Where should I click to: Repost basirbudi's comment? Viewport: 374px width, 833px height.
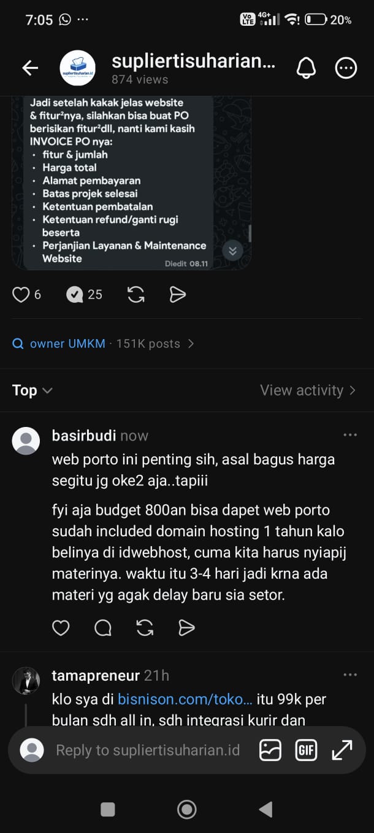click(145, 627)
